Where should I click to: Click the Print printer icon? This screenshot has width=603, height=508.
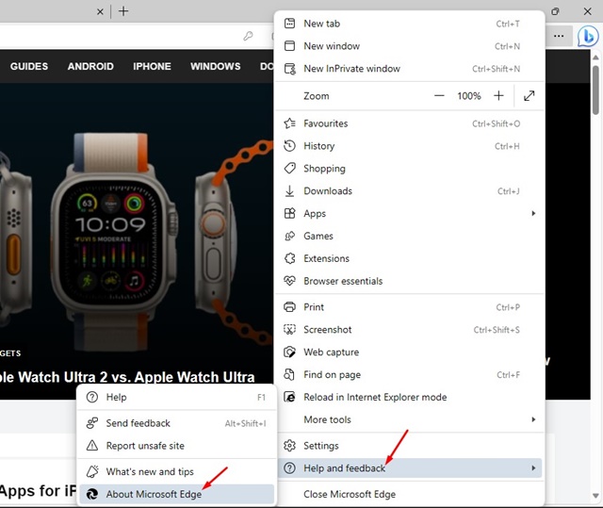click(x=289, y=307)
